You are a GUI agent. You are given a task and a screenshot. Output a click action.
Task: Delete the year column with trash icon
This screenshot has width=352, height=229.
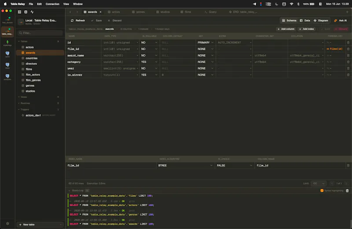(x=348, y=68)
